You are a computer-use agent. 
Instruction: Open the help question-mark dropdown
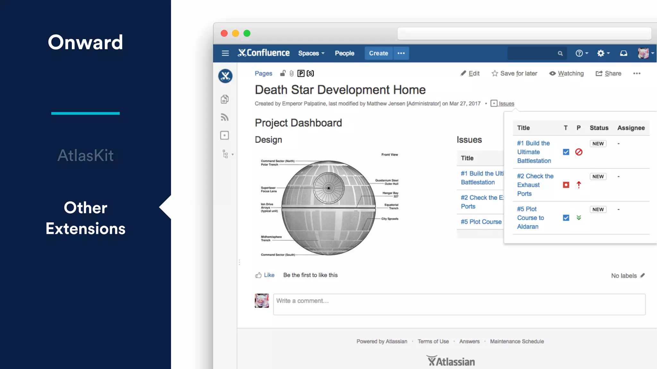point(582,53)
